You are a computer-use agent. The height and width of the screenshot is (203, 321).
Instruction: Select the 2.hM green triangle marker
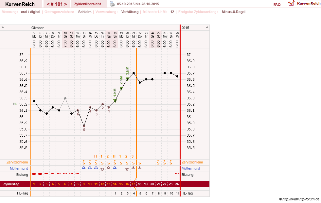(x=121, y=88)
